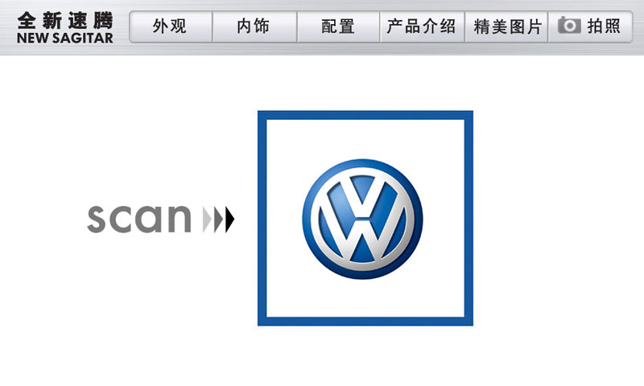Tap the Volkswagen logo in the scan frame
Screen dimensions: 644x386
coord(363,219)
